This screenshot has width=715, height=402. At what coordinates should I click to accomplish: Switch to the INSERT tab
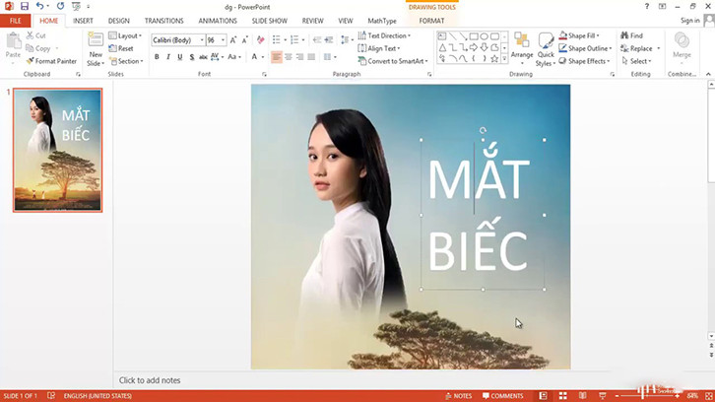point(83,21)
